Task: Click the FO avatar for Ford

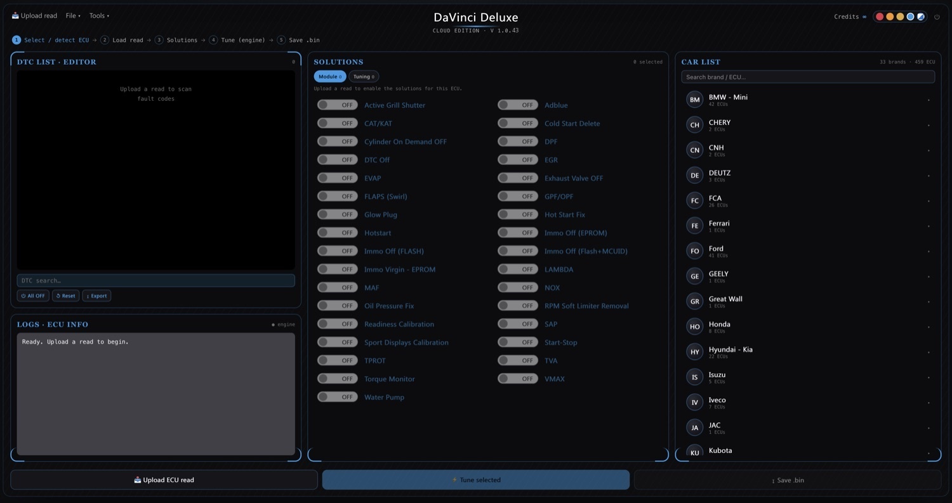Action: [695, 251]
